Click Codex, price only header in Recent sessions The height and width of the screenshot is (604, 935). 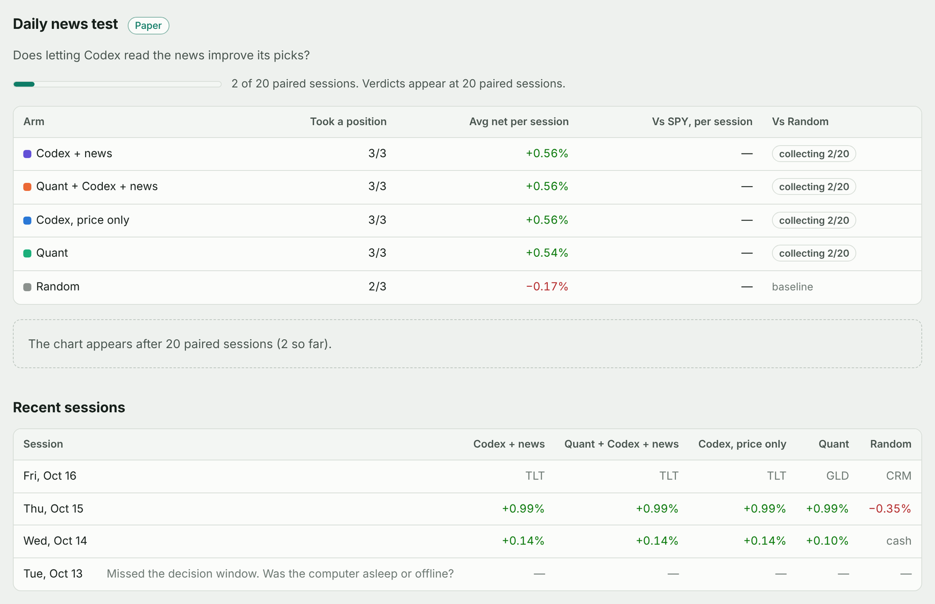click(742, 444)
